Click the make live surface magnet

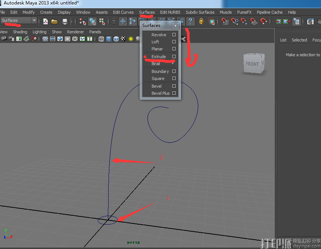point(263,21)
